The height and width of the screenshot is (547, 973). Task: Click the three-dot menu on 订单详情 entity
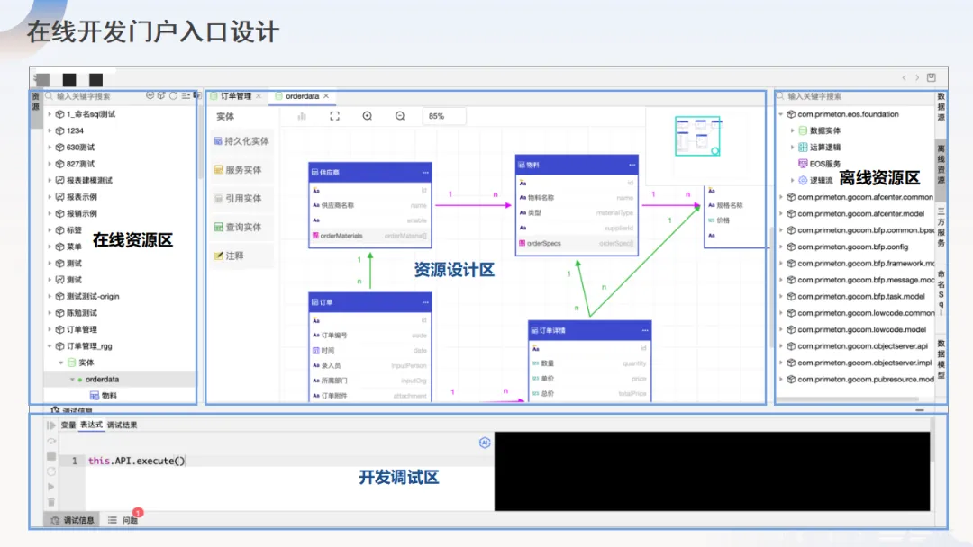[x=645, y=330]
